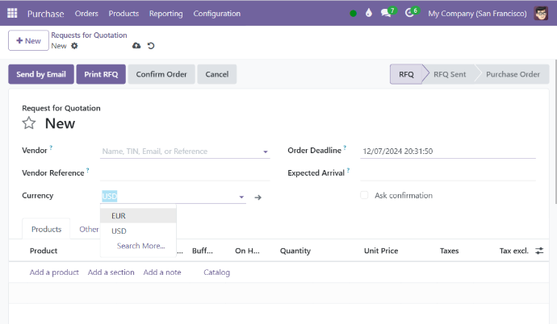Viewport: 557px width, 324px height.
Task: Open the Reporting menu
Action: (165, 13)
